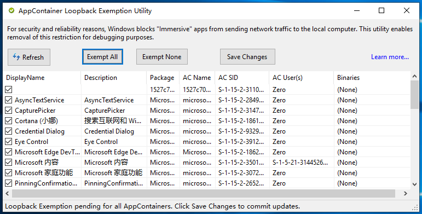Sort by the AC SID column header
Screen dimensions: 422x214
click(x=242, y=78)
